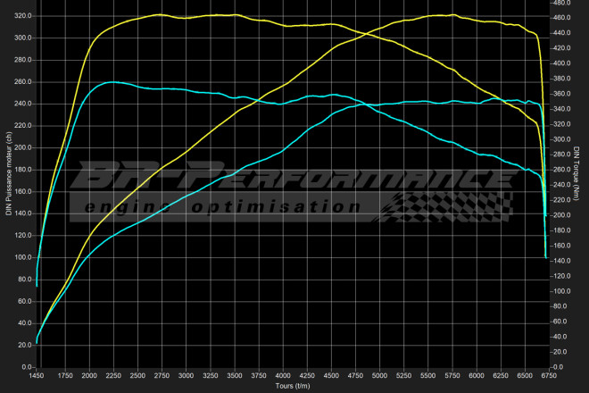Click the 4000 tick label on x-axis
Screen dimensions: 589x393
click(x=283, y=376)
